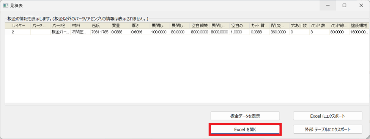Click the density value 7961.1785
Screen dimensions: 370x139
pos(100,32)
